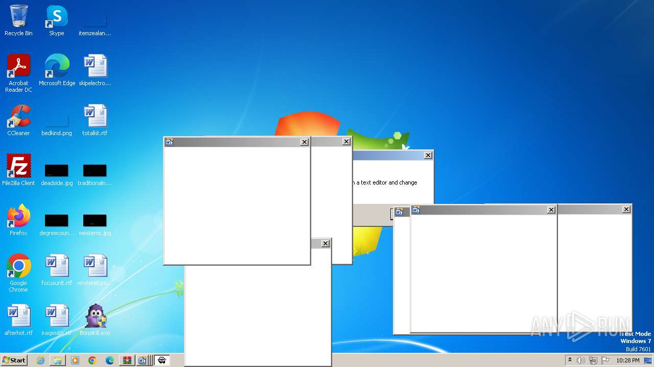Select the wrotereturn... document icon

(95, 270)
